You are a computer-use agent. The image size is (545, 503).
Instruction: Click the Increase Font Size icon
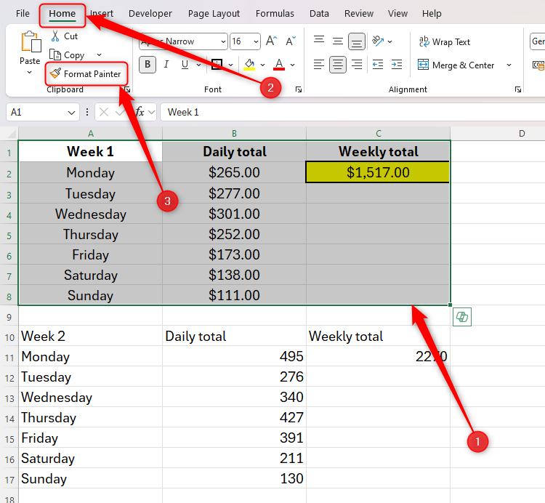(271, 41)
